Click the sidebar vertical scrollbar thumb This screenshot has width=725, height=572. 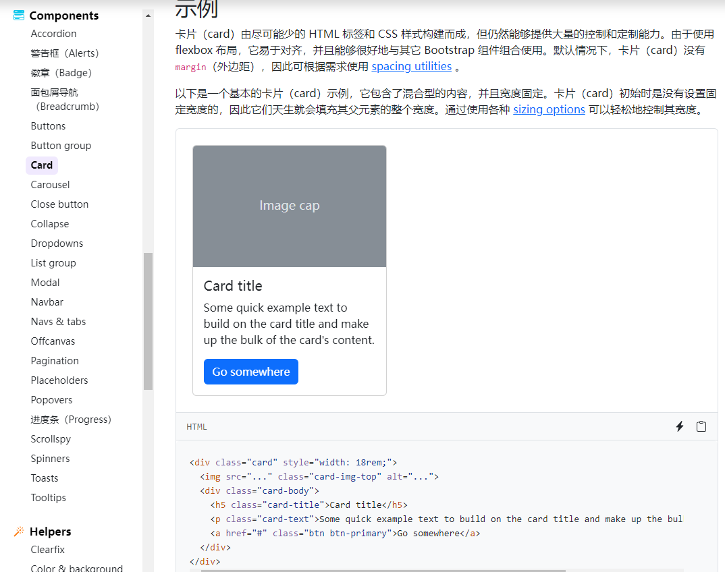pos(148,321)
